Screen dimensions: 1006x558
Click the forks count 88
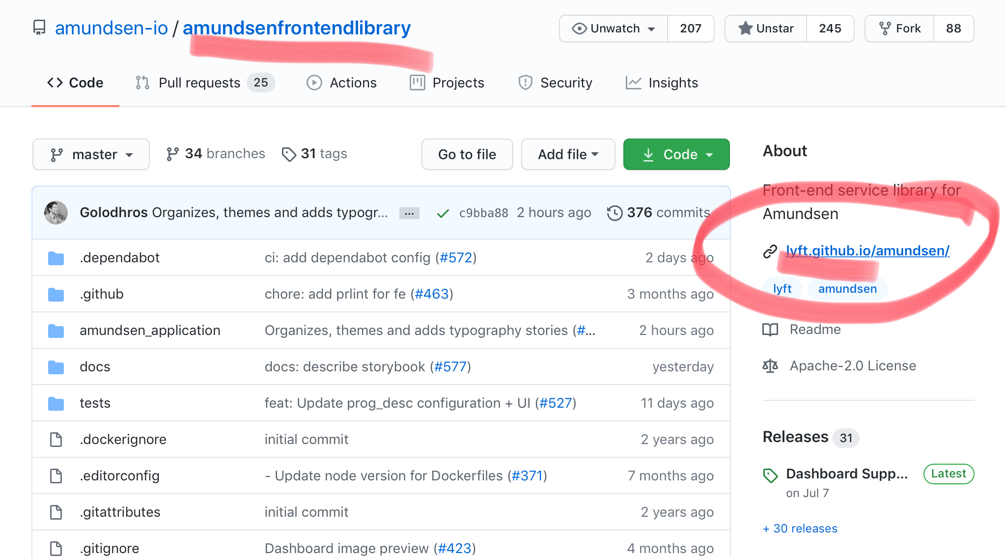point(953,28)
